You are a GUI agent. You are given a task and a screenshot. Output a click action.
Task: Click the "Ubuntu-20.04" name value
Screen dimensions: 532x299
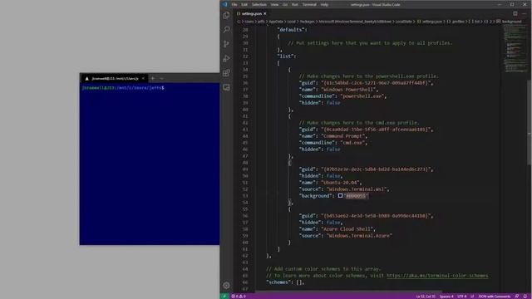[x=340, y=183]
